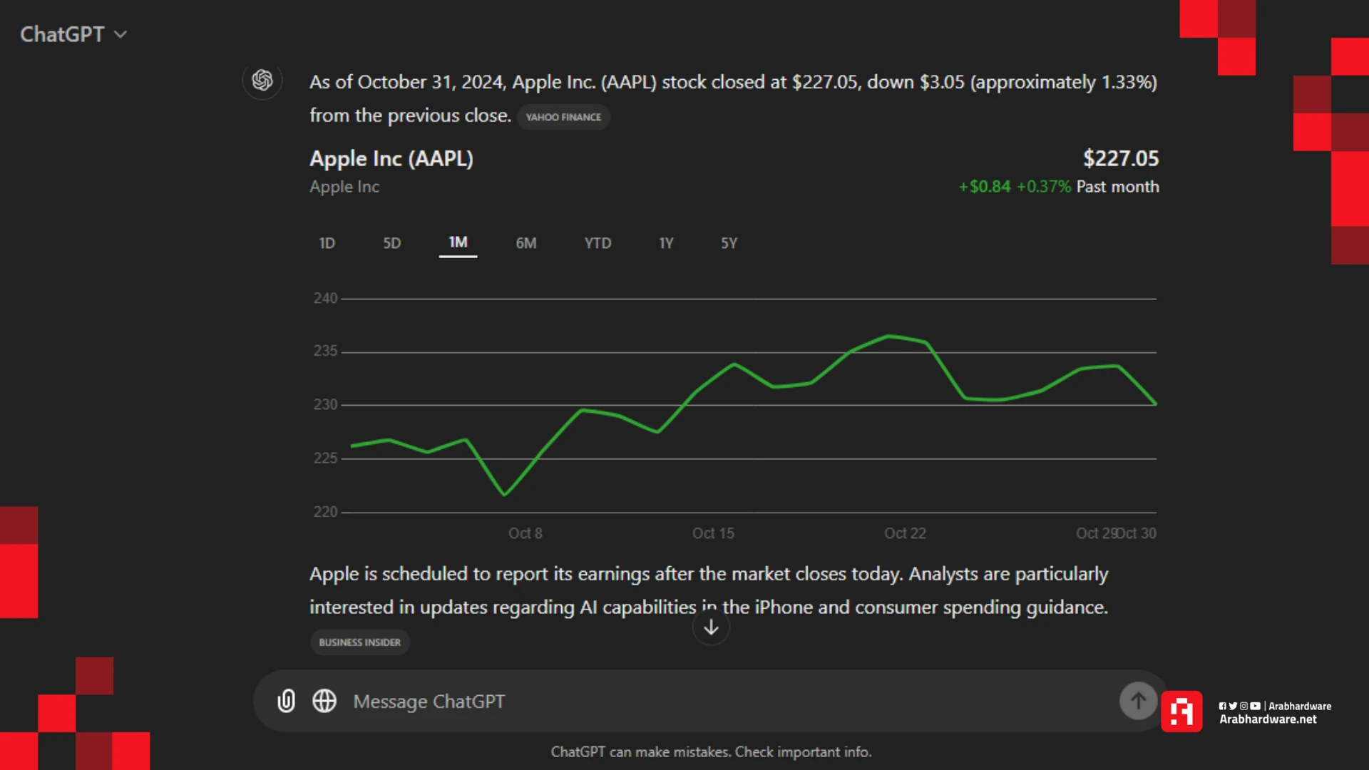Click the Oct 15 axis label

coord(713,533)
